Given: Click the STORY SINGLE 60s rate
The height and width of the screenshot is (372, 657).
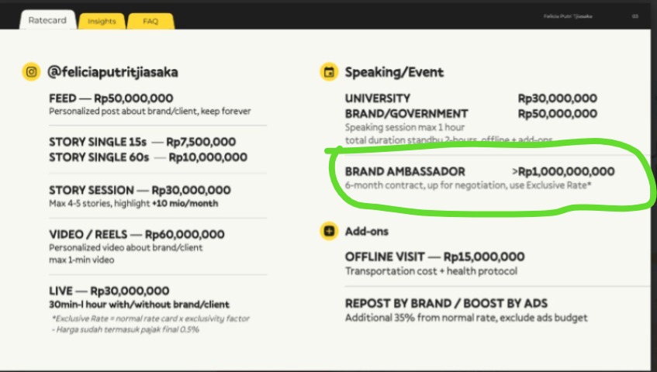Looking at the screenshot, I should (147, 157).
